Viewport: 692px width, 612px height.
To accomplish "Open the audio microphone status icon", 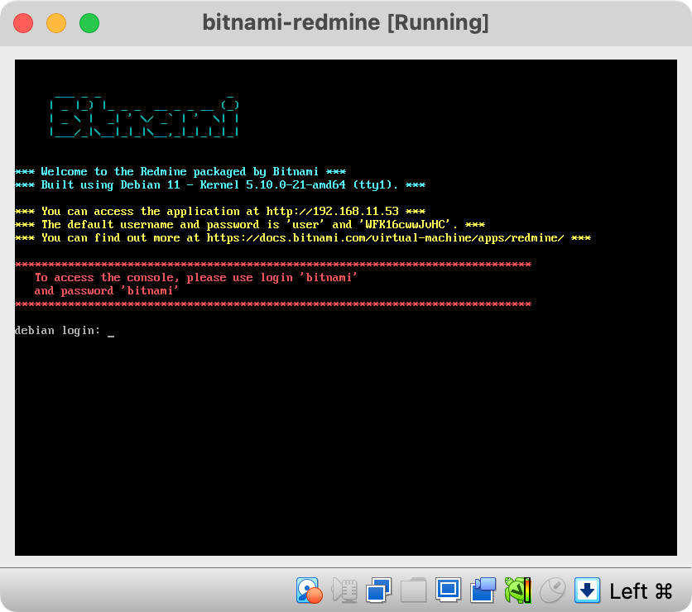I will (344, 590).
